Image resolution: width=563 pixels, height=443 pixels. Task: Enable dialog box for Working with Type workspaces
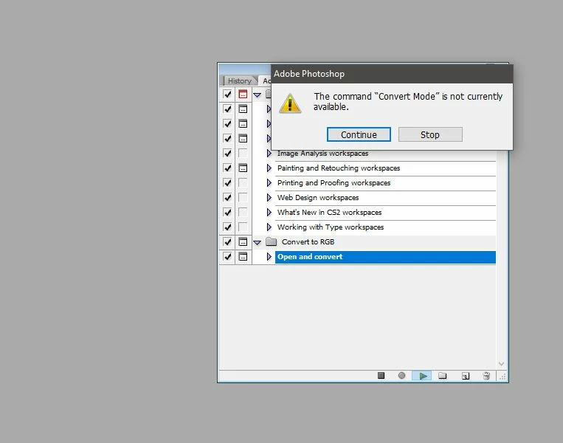pos(243,227)
